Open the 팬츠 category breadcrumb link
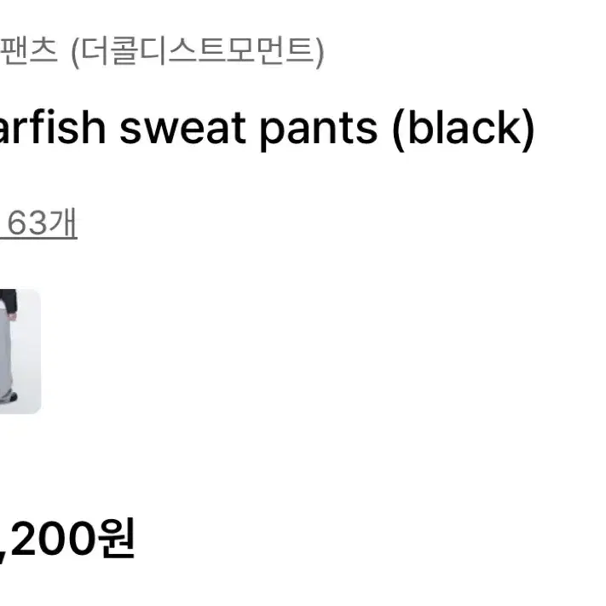 point(29,50)
